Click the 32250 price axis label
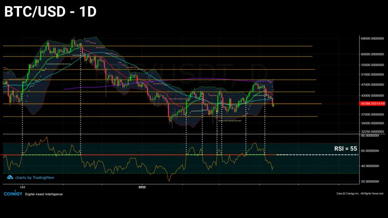 click(x=372, y=132)
